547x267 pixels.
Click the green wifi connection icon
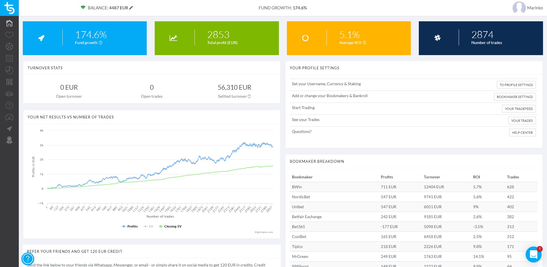click(83, 8)
